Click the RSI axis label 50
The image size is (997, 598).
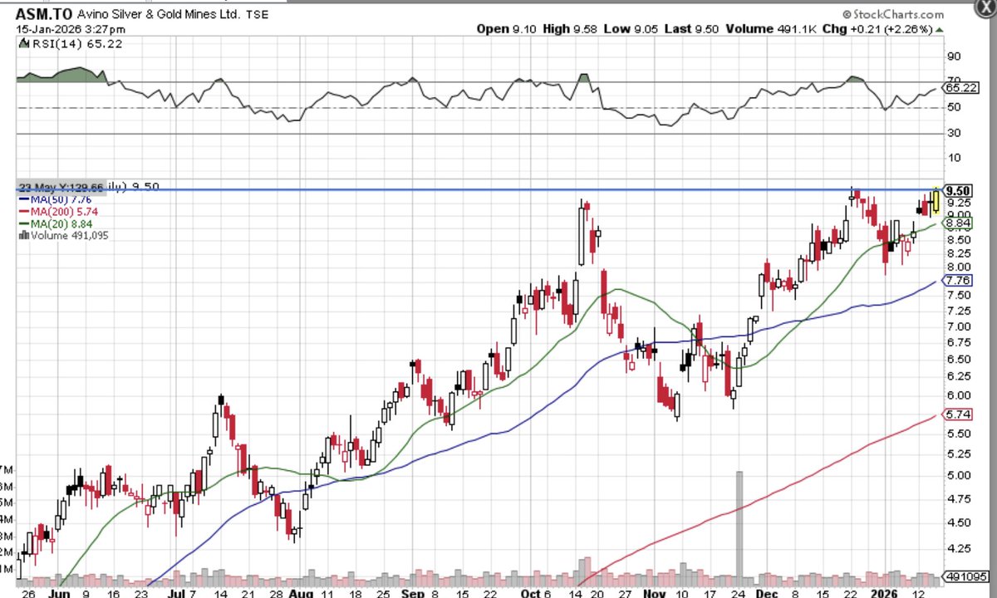[953, 107]
